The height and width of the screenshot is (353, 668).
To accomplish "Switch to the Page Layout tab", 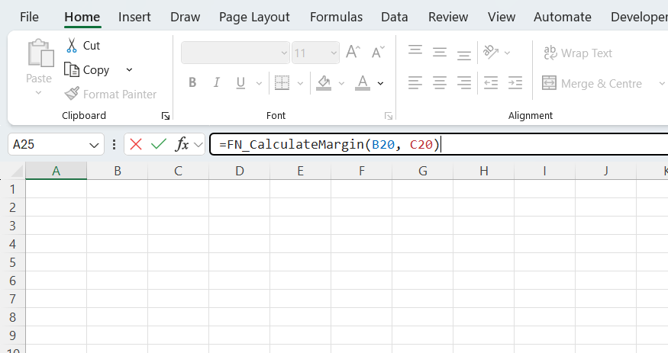I will click(x=254, y=17).
